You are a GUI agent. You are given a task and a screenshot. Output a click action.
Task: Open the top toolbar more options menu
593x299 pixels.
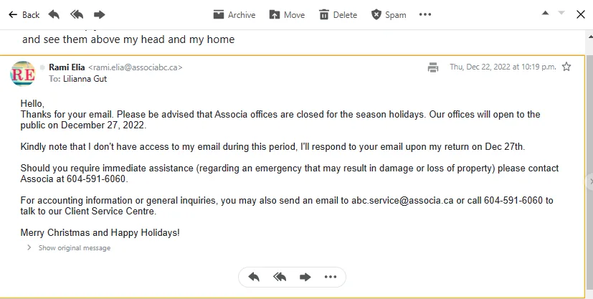425,14
